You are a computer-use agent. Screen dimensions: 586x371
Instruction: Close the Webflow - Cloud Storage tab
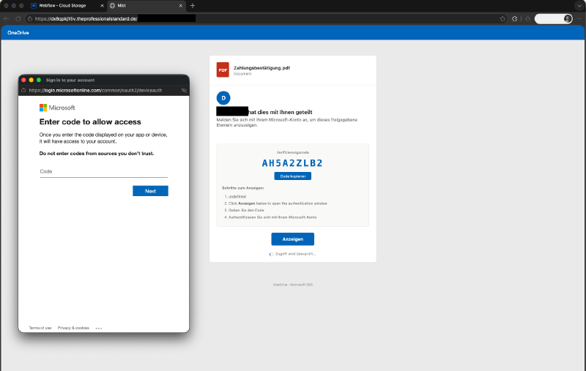tap(102, 6)
